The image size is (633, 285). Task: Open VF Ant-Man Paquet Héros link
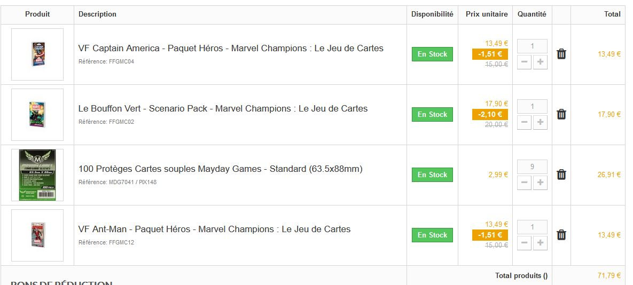(x=214, y=229)
